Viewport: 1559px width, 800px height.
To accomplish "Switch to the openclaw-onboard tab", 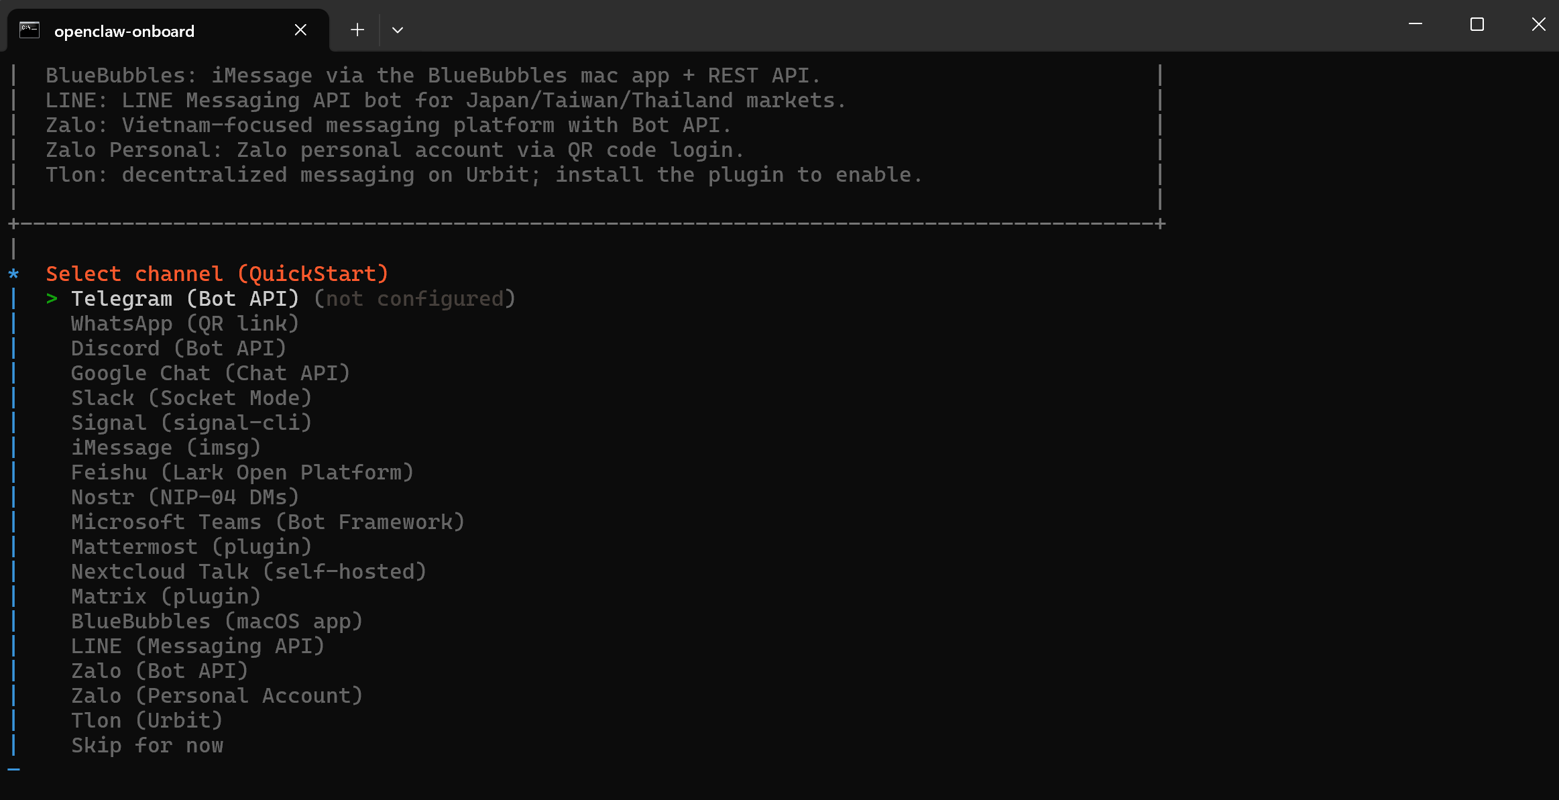I will [x=124, y=31].
